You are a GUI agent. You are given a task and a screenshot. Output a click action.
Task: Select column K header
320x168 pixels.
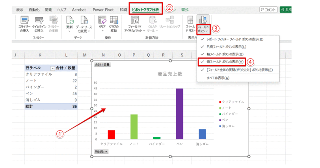click(40, 55)
